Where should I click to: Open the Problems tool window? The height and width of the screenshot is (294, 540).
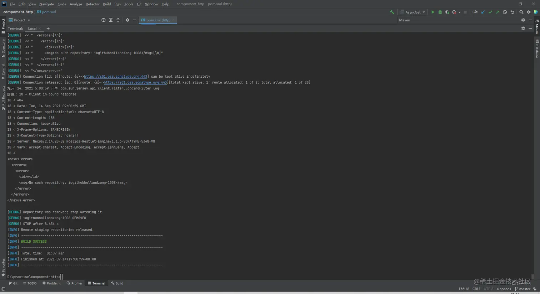[x=51, y=283]
